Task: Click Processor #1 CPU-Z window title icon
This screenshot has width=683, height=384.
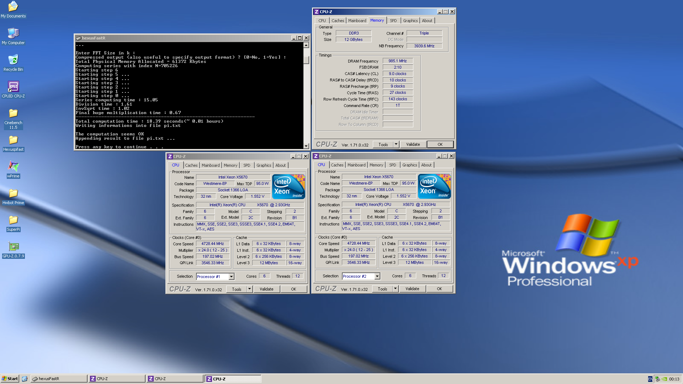Action: point(170,156)
